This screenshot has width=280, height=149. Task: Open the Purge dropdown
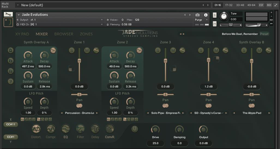[207, 20]
